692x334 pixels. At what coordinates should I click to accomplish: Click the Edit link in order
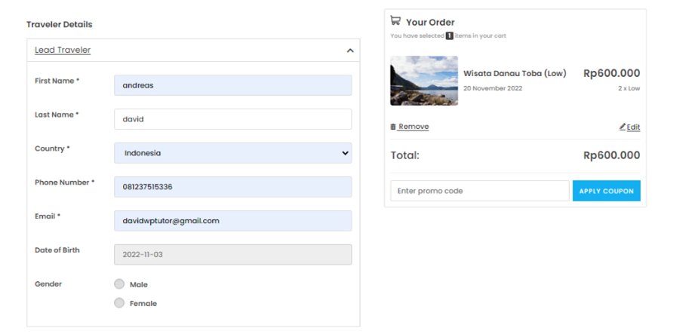pos(633,127)
